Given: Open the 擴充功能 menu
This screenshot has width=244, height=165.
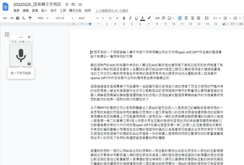Looking at the screenshot, I should pos(75,11).
